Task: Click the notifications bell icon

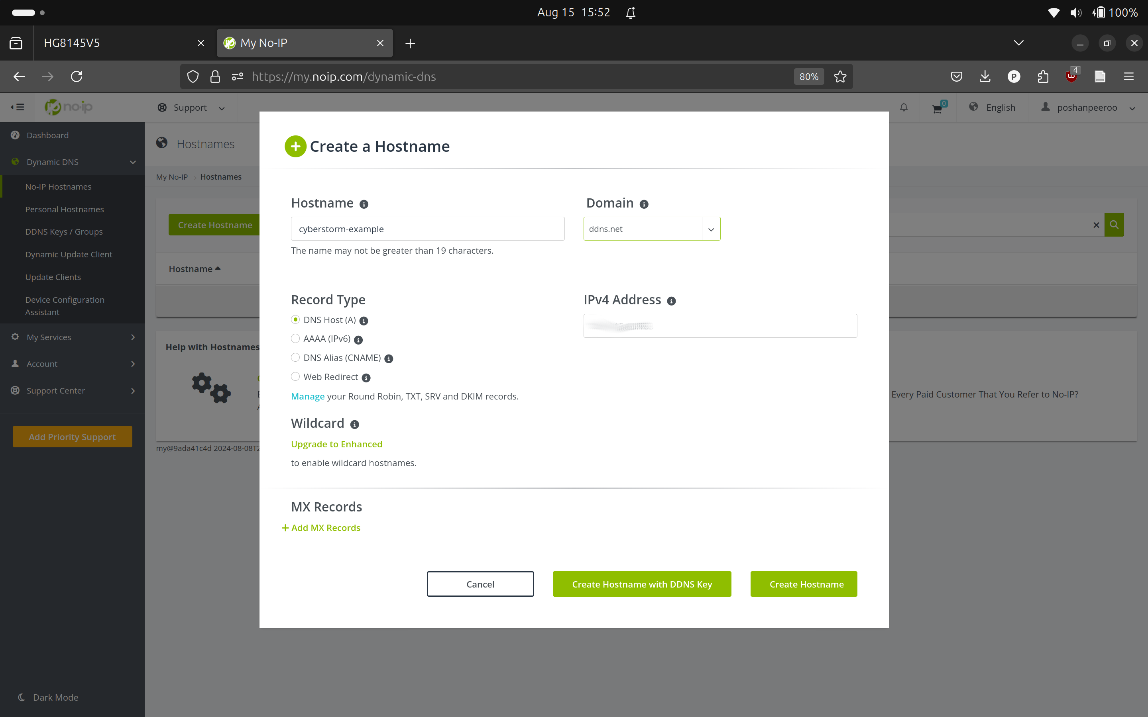Action: (904, 108)
